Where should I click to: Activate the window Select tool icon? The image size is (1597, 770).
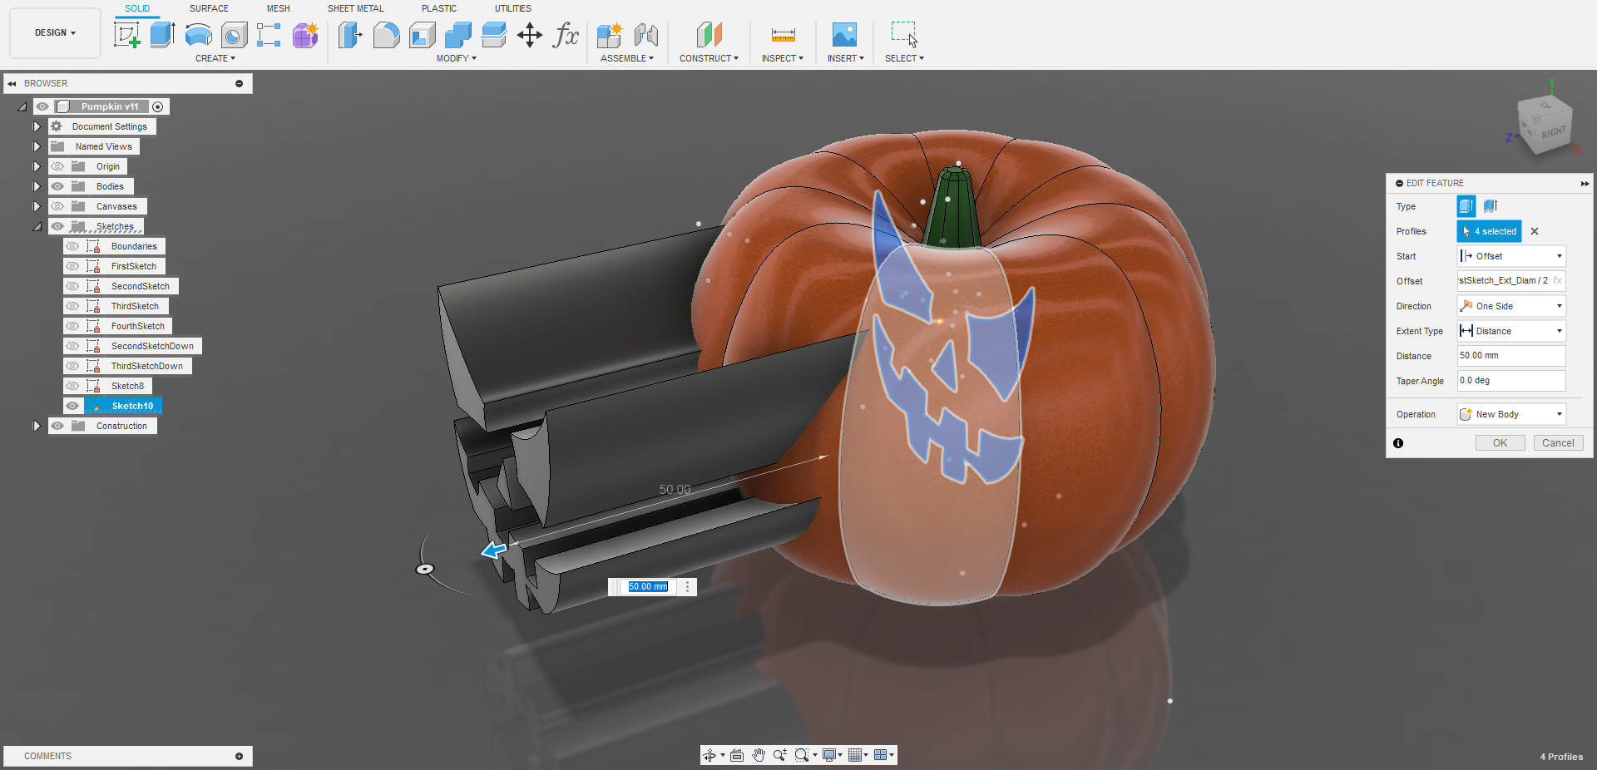point(904,35)
